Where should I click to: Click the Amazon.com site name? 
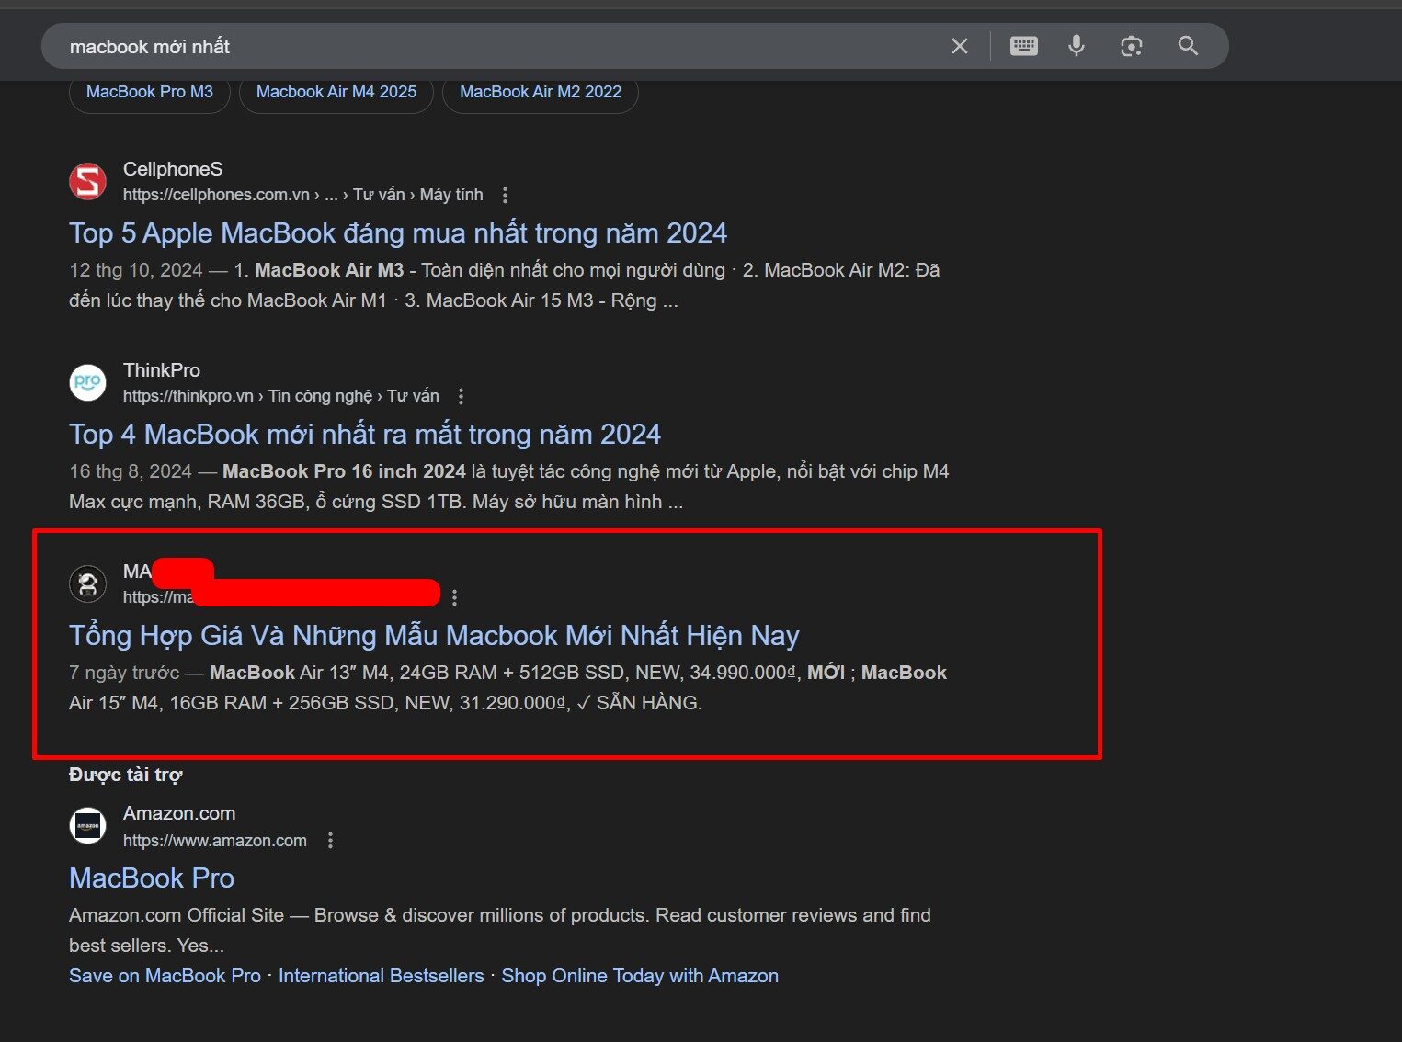tap(179, 813)
